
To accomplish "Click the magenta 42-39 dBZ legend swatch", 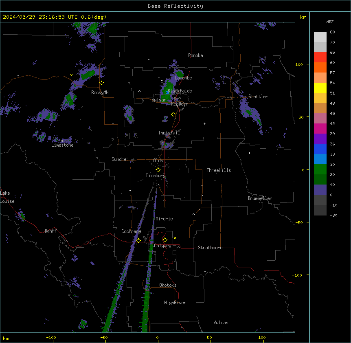I will tap(320, 128).
